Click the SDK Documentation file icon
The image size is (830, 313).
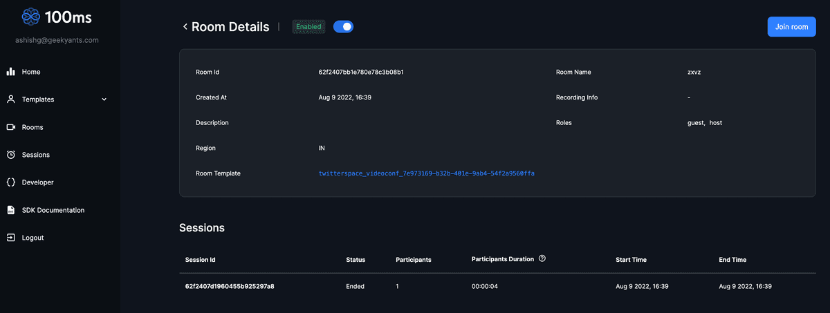(x=11, y=210)
